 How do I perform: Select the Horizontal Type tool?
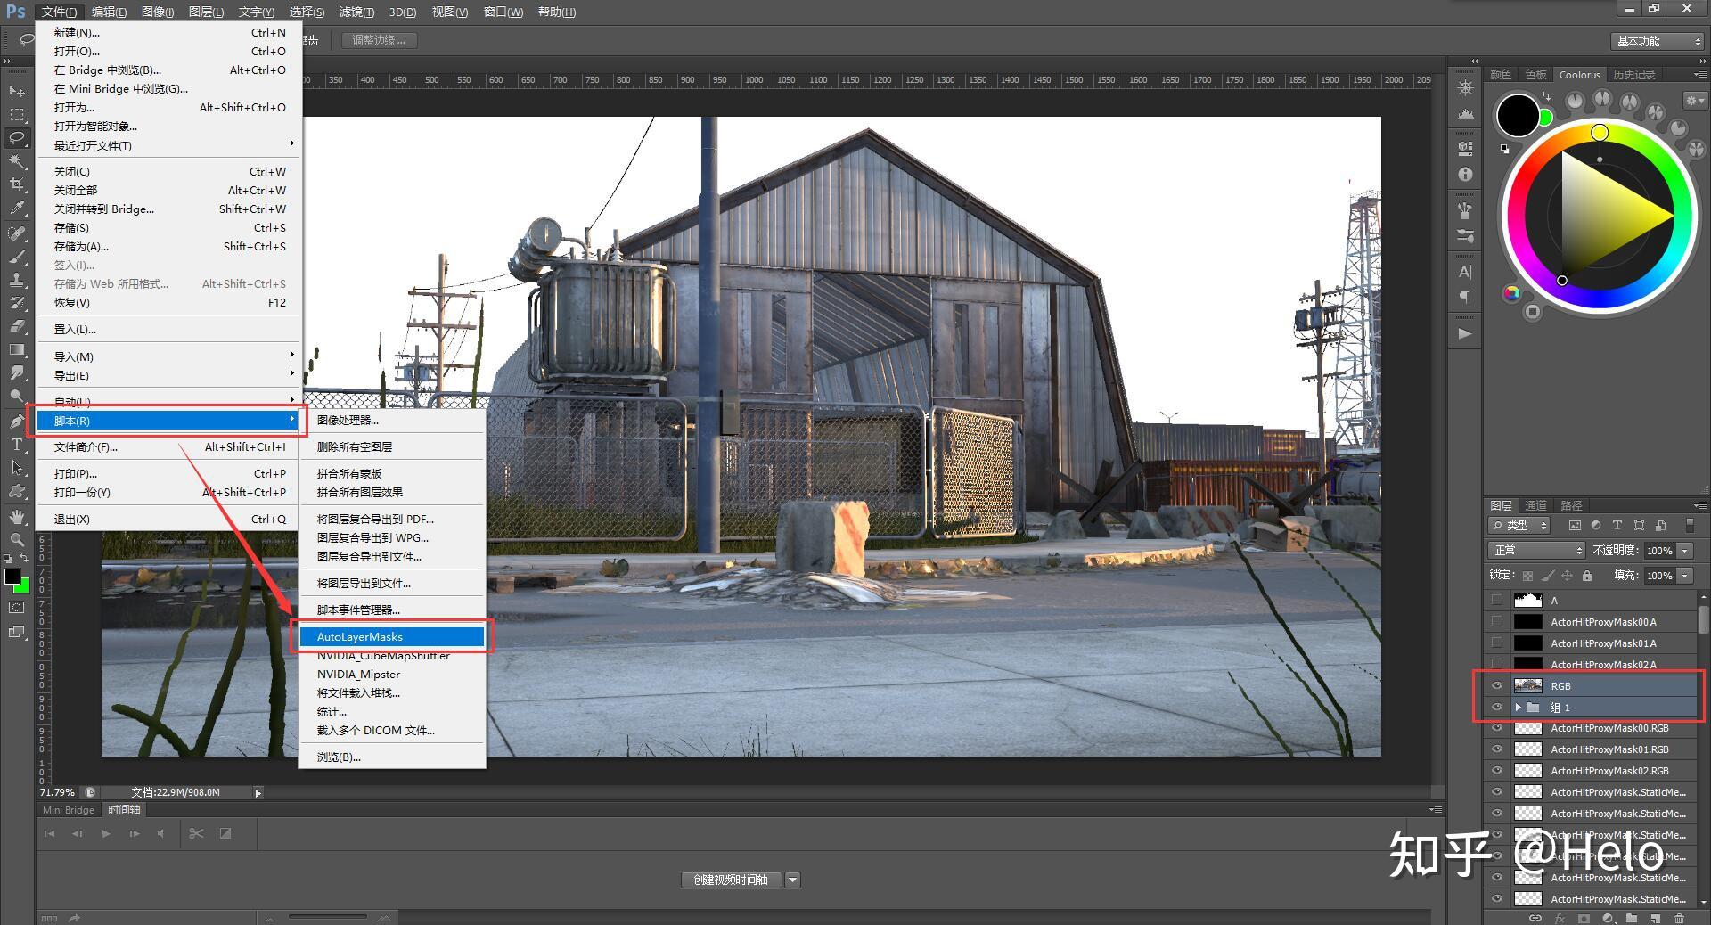[16, 445]
